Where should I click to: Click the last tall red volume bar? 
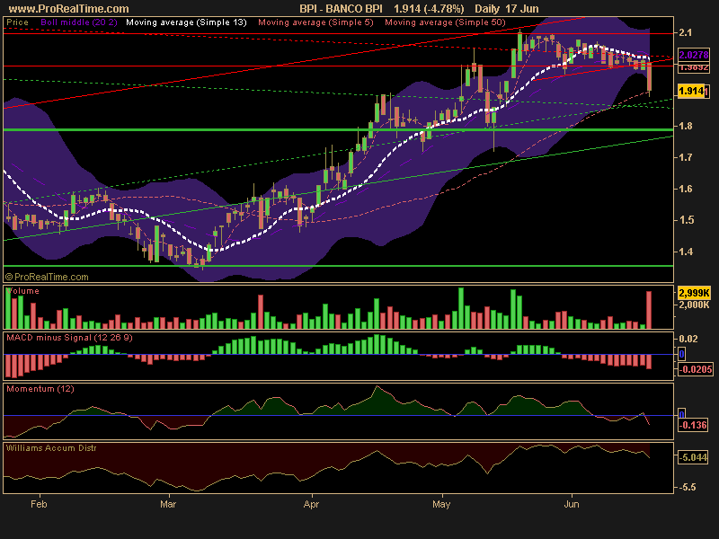[x=649, y=310]
